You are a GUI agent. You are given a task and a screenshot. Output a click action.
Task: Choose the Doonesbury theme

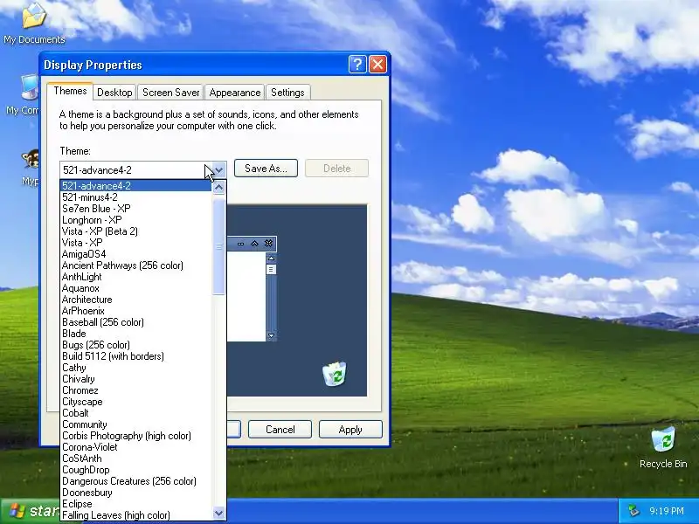(136, 493)
